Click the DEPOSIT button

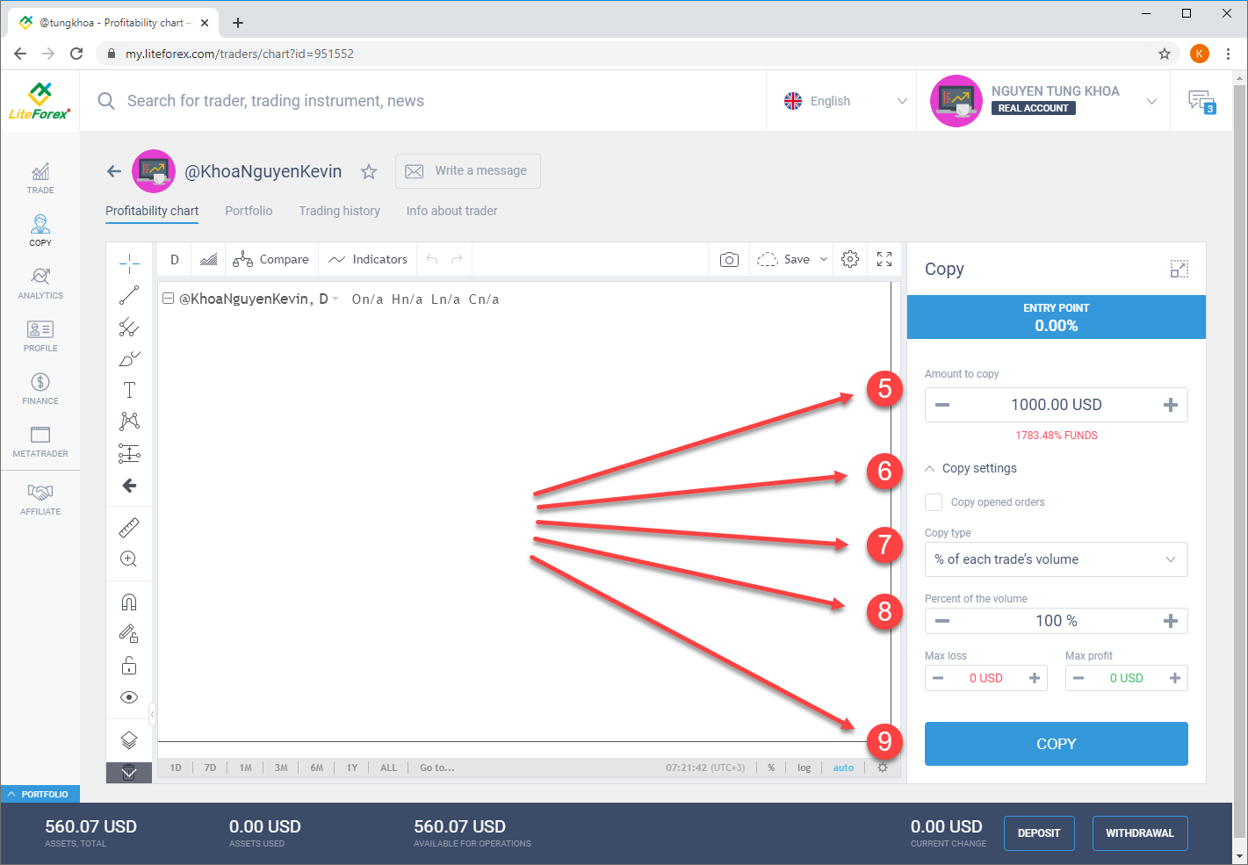1039,833
